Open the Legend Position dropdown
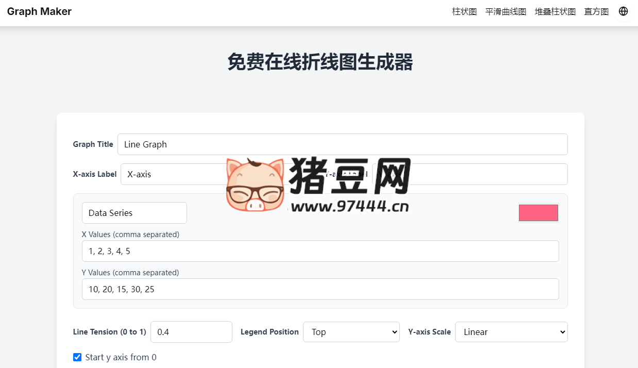Screen dimensions: 638x368 [x=351, y=332]
